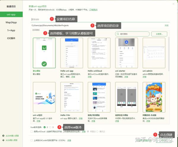Enable the 启用uniCloud checkbox
Screen dimensions: 178x147
pyautogui.click(x=31, y=132)
